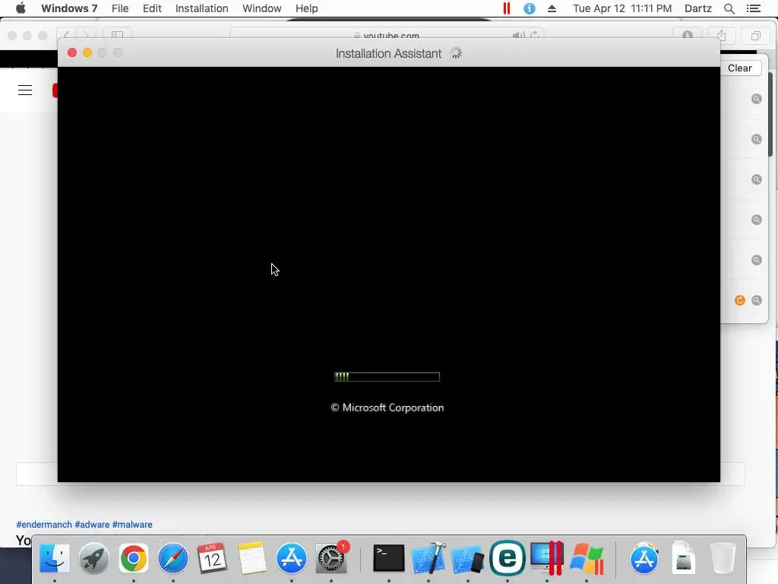
Task: Click the eject icon in menu bar
Action: point(552,8)
